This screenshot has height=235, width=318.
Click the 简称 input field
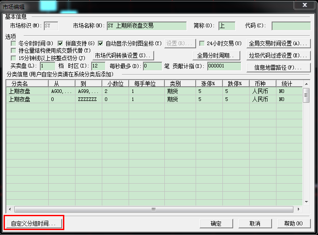coord(227,26)
